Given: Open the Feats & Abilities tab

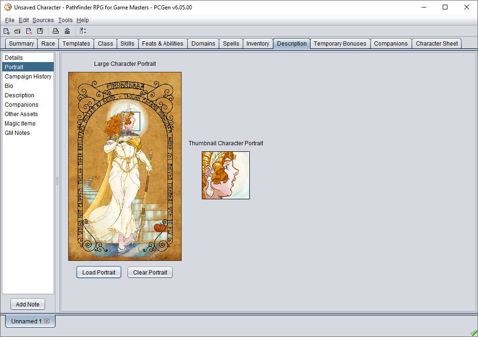Looking at the screenshot, I should pyautogui.click(x=163, y=44).
